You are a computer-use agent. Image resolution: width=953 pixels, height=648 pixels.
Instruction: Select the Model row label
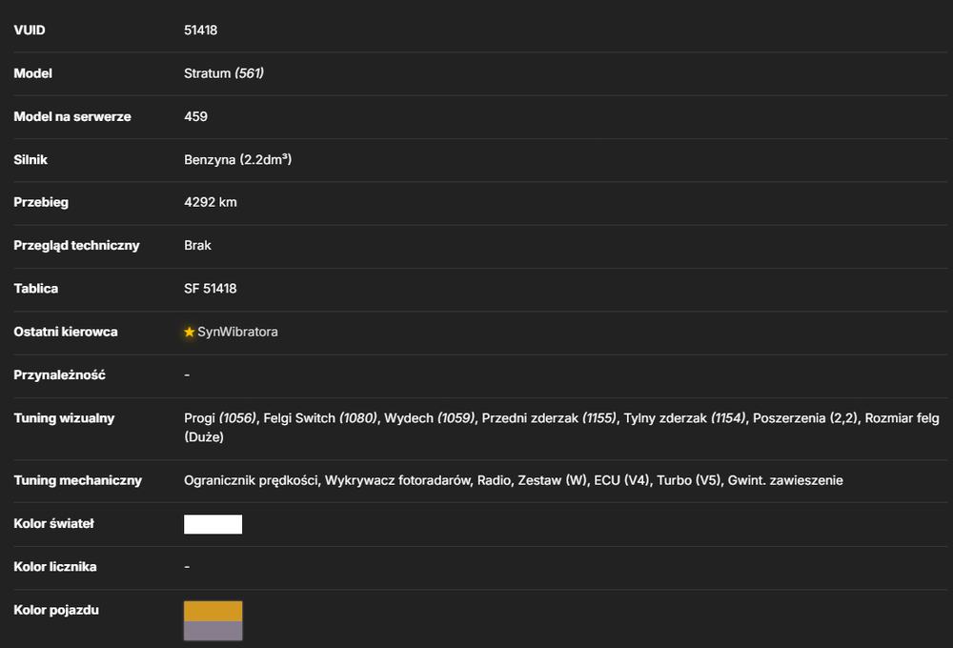pyautogui.click(x=32, y=73)
